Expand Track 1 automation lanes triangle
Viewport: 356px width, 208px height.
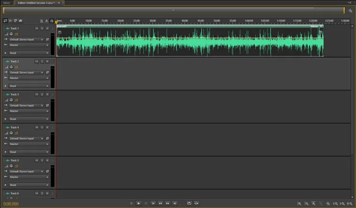[x=5, y=53]
